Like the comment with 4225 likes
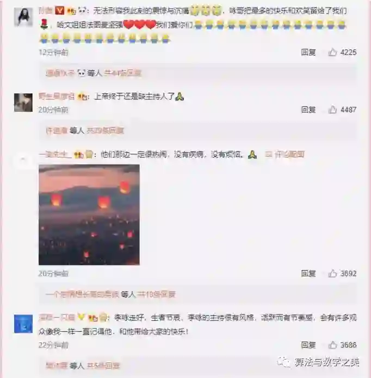This screenshot has height=378, width=371. coord(332,52)
